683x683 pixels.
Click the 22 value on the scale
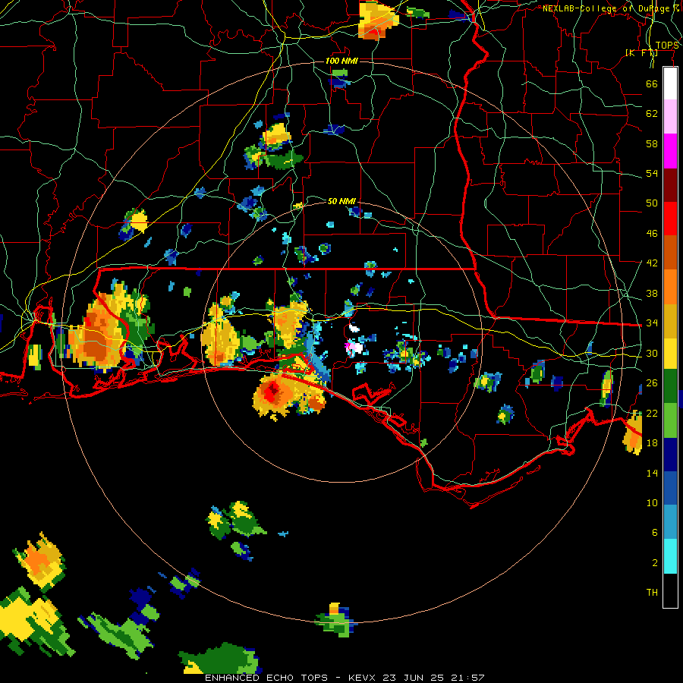(652, 413)
